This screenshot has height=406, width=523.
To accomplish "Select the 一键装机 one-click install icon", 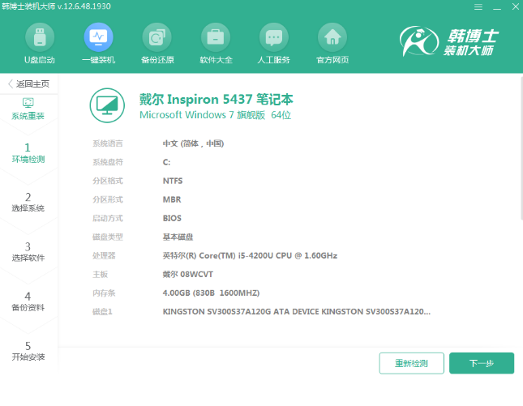I will click(98, 38).
